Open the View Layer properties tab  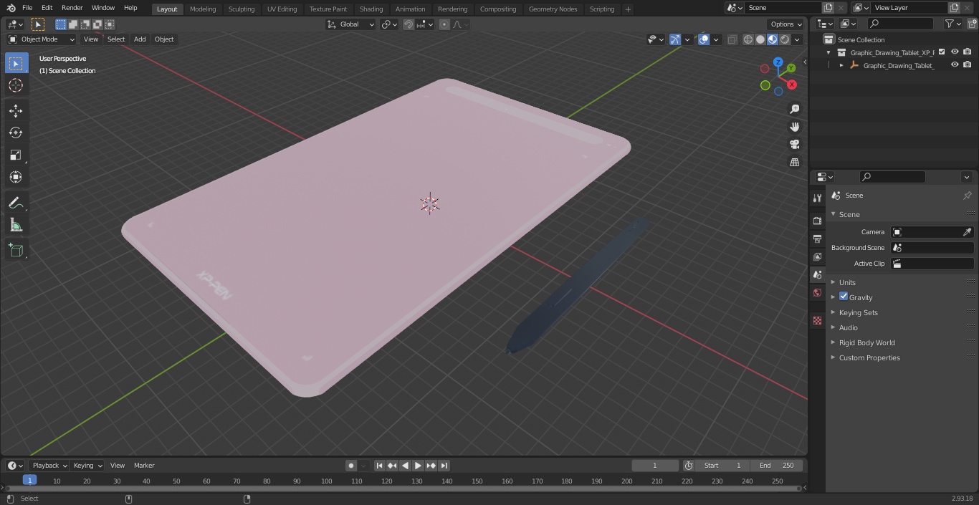tap(817, 256)
